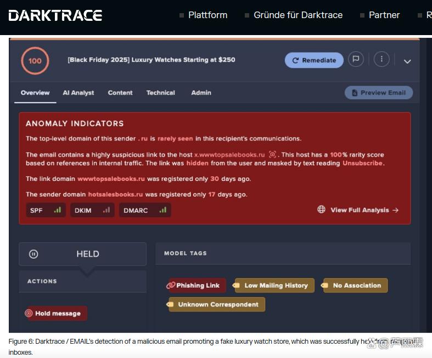The height and width of the screenshot is (358, 432).
Task: Click the target icon on Hold message
Action: [x=29, y=313]
